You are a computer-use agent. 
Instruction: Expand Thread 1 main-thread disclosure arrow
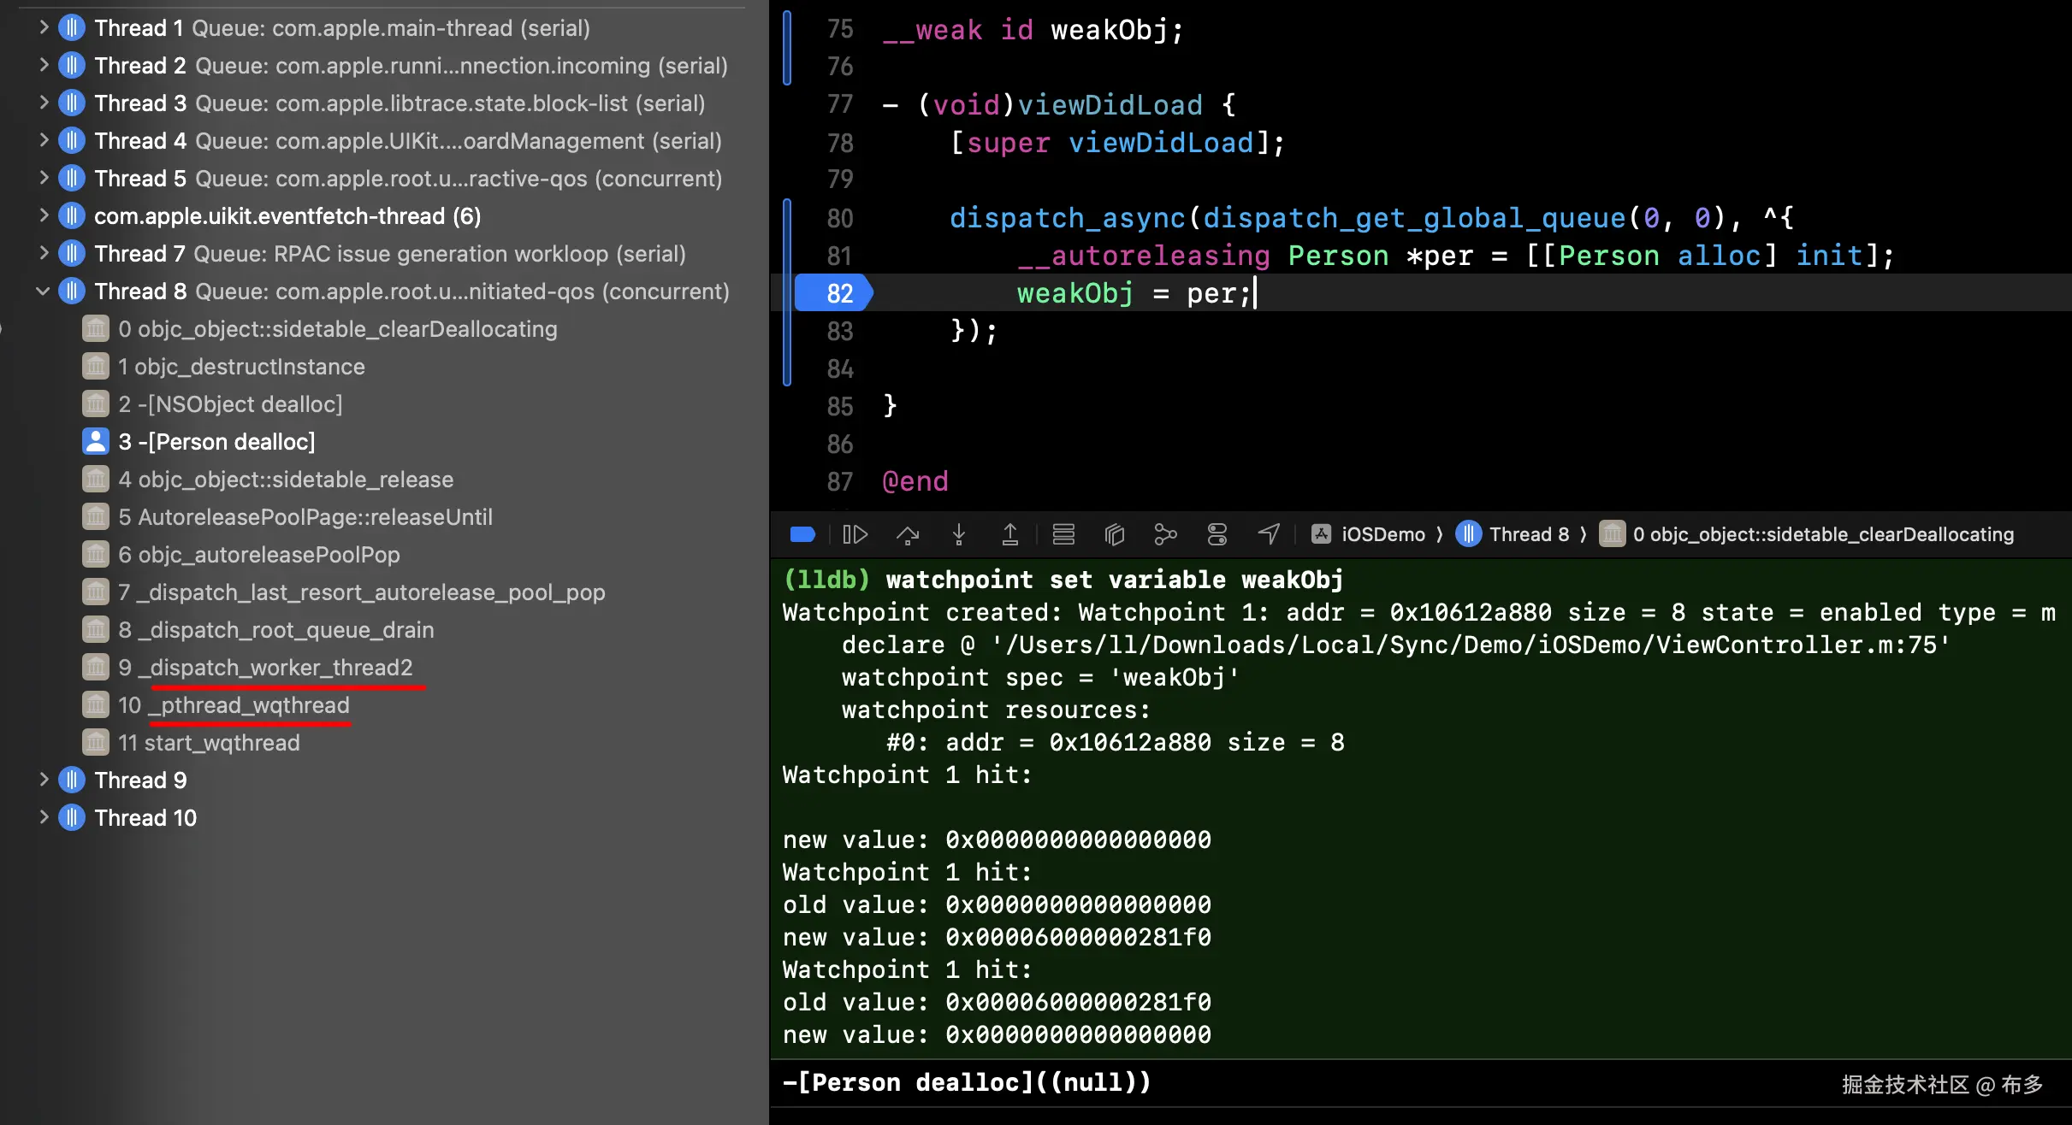43,28
